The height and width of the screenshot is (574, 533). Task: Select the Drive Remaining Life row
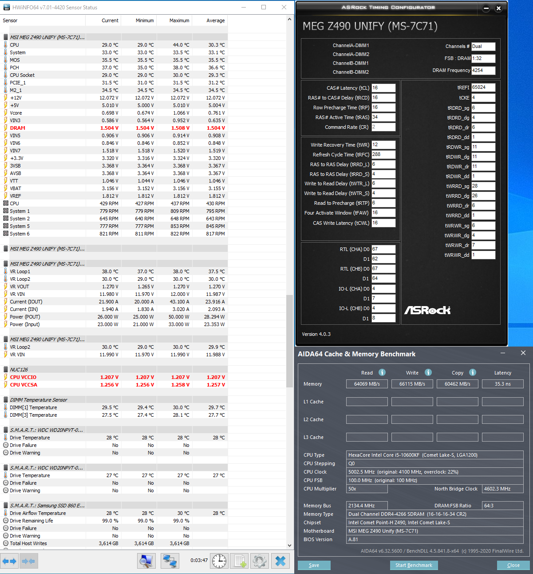114,521
